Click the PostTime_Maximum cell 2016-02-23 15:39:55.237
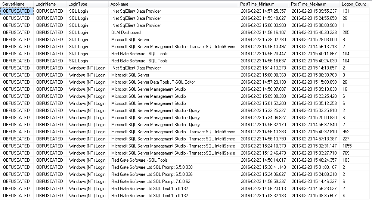Screen dimensions: 372x202 tap(314, 11)
